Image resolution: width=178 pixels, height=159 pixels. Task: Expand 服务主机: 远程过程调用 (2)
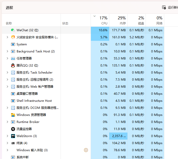(7, 80)
